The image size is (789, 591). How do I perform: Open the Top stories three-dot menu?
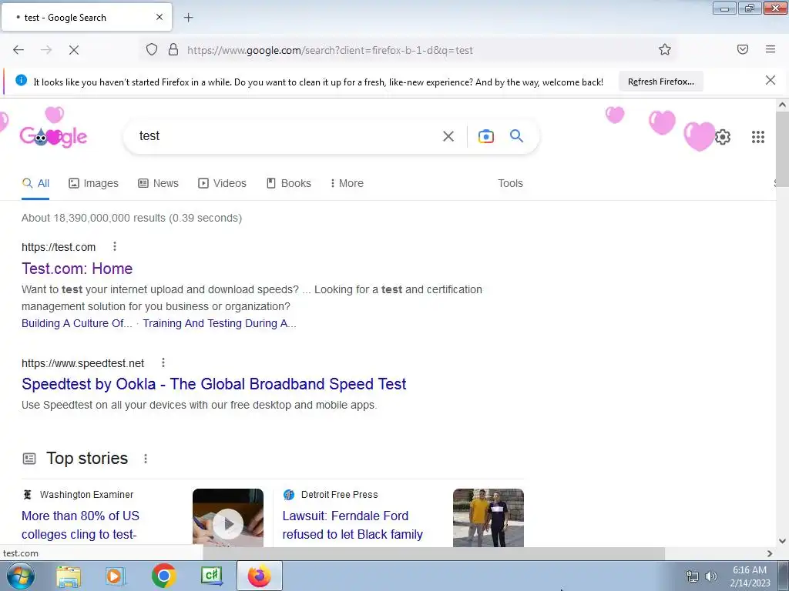coord(146,459)
